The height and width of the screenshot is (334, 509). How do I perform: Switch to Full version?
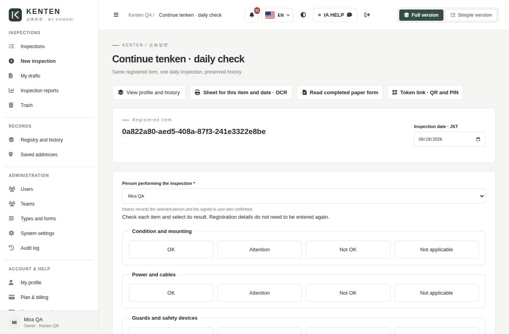click(x=421, y=15)
